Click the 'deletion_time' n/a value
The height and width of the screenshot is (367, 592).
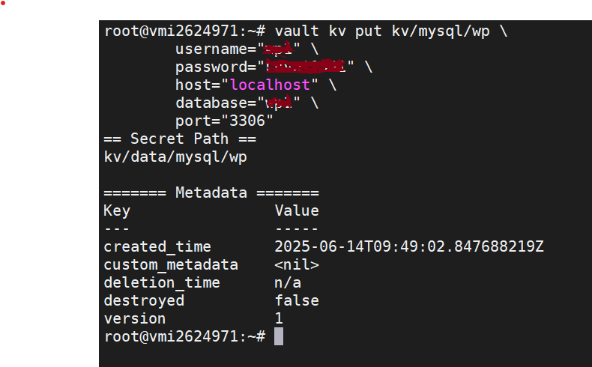pos(288,282)
